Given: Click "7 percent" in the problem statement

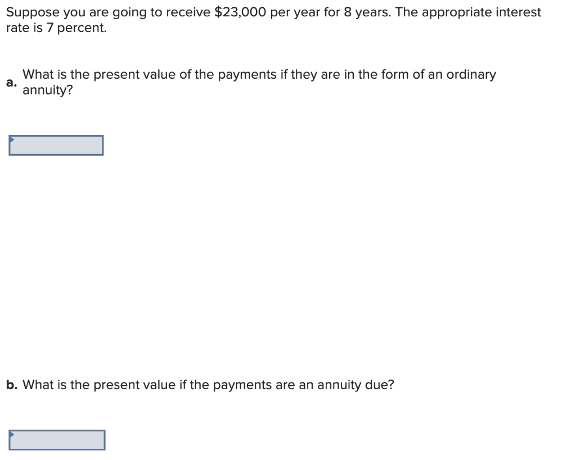Looking at the screenshot, I should pyautogui.click(x=76, y=28).
